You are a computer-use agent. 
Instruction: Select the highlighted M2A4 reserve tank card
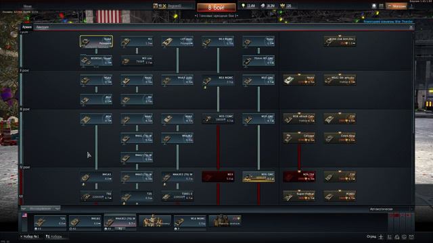click(96, 41)
